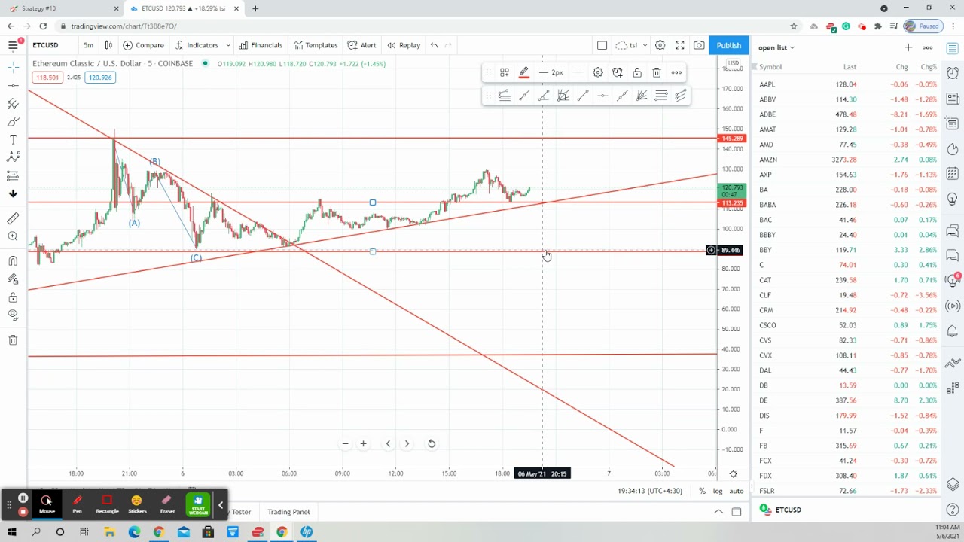Open drawing templates grid icon in floating toolbar
Image resolution: width=964 pixels, height=542 pixels.
505,72
